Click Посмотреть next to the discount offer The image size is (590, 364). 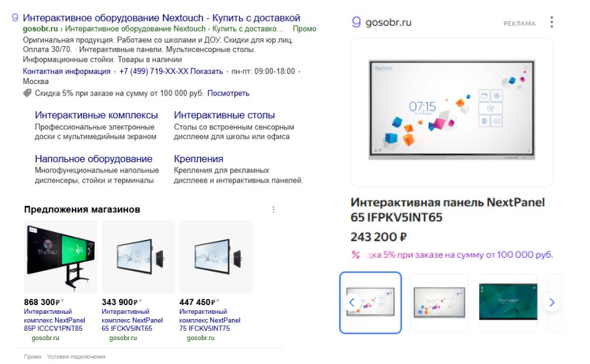pos(228,93)
